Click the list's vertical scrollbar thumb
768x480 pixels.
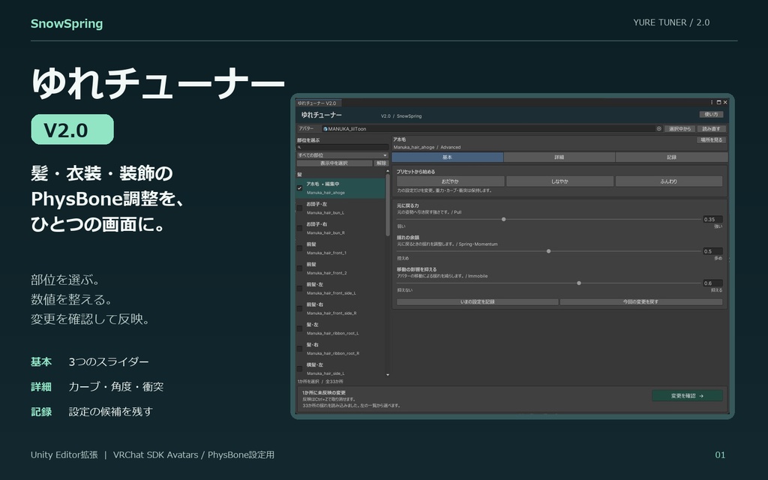click(388, 205)
